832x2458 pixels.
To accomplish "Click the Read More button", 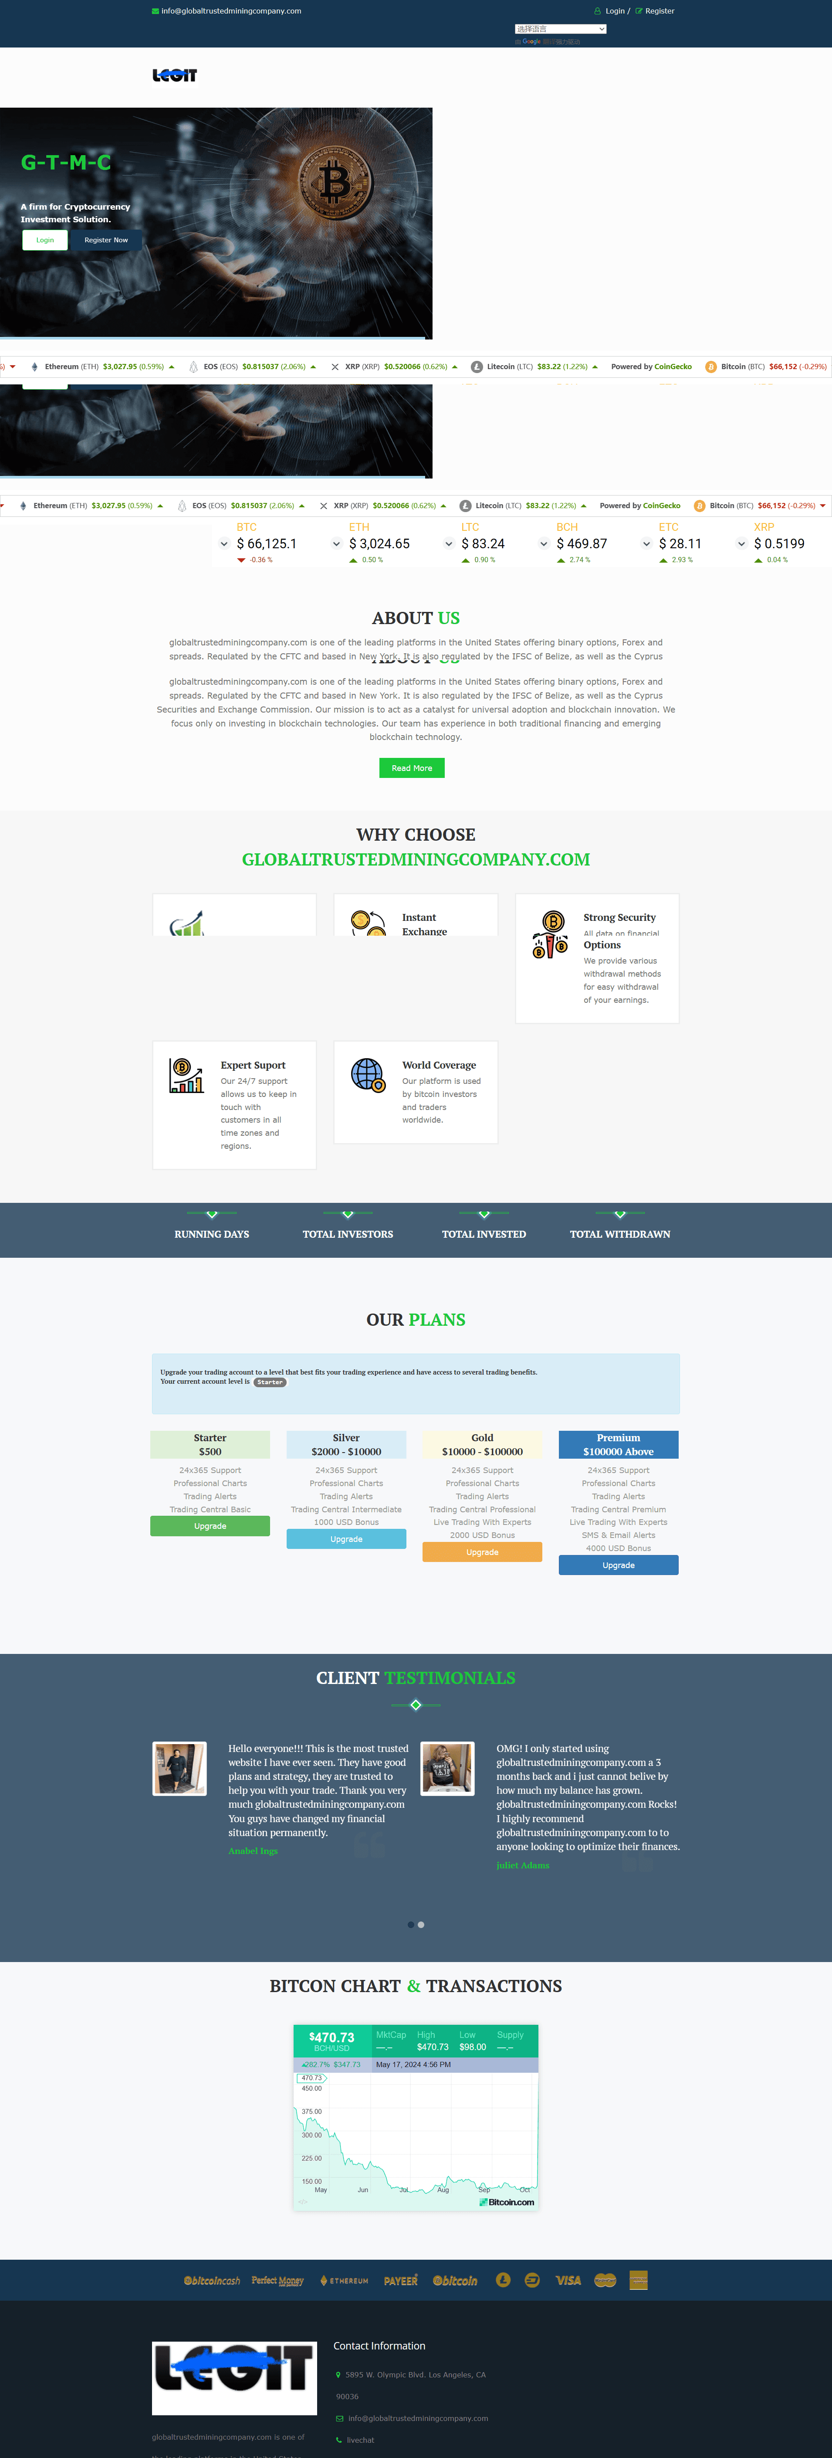I will (412, 768).
